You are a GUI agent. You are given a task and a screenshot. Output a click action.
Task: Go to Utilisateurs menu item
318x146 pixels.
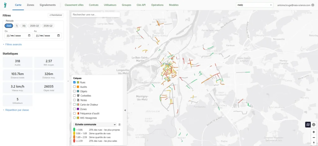pyautogui.click(x=110, y=5)
